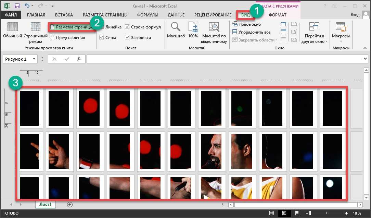371x218 pixels.
Task: Switch to Страничный режим view
Action: click(x=35, y=27)
